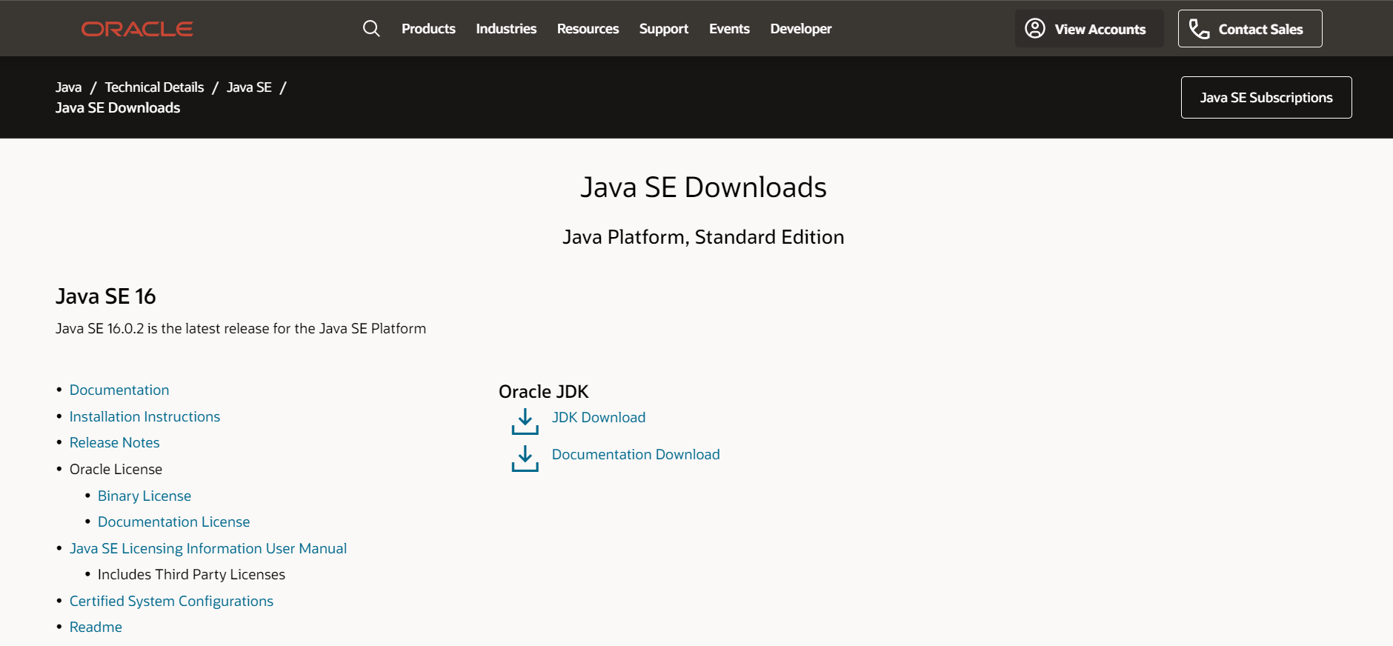This screenshot has width=1393, height=646.
Task: Click the Oracle JDK heading
Action: tap(544, 391)
